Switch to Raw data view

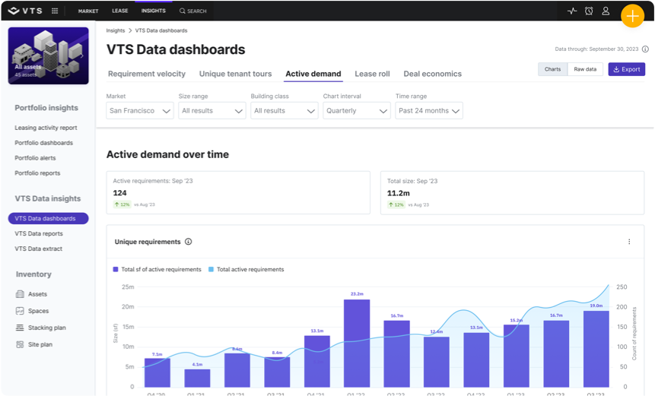[x=584, y=69]
